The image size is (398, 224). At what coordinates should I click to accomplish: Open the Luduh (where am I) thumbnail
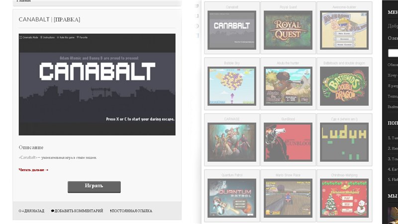coord(344,142)
